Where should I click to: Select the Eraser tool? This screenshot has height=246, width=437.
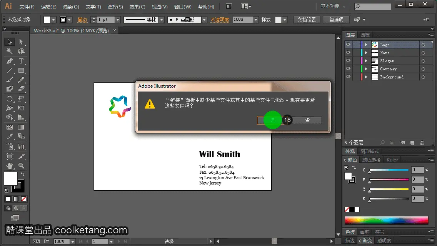(21, 89)
